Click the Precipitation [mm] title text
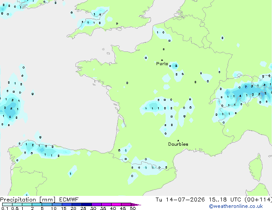272x210 pixels. coord(28,200)
